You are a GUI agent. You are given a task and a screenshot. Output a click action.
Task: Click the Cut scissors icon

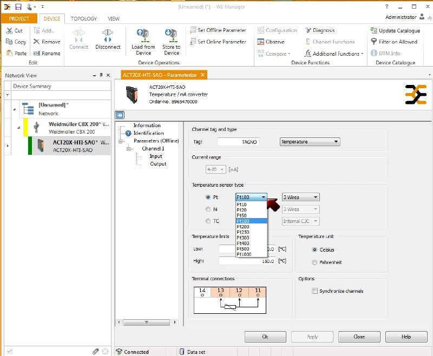(x=10, y=31)
